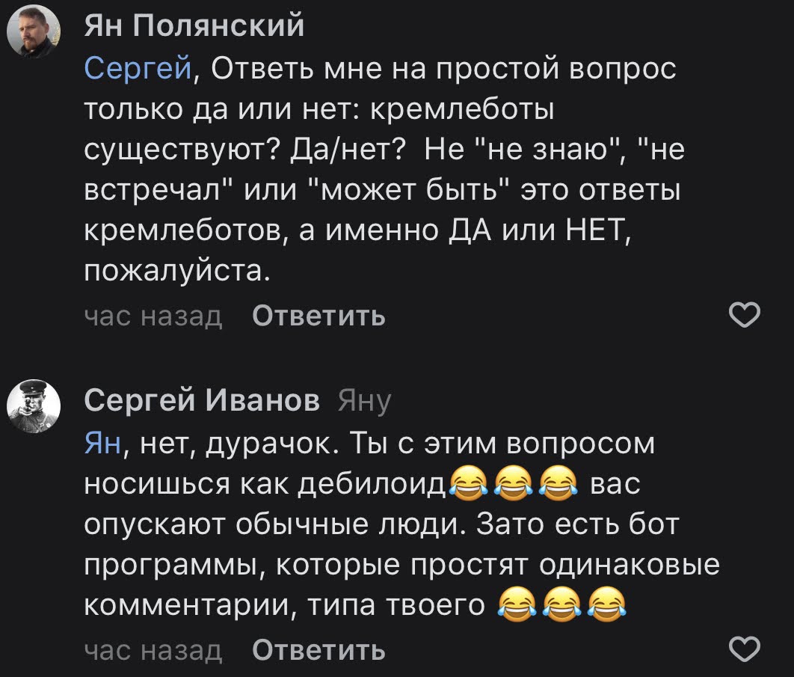Viewport: 794px width, 677px height.
Task: Click the "час назад" timestamp on Ян's comment
Action: click(x=153, y=317)
